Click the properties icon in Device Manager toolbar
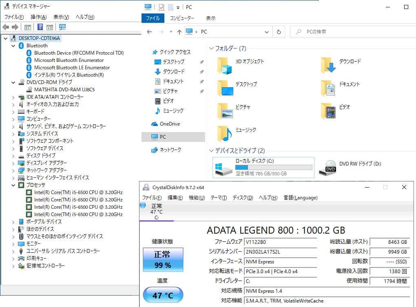Viewport: 416px width, 307px height. (x=27, y=27)
